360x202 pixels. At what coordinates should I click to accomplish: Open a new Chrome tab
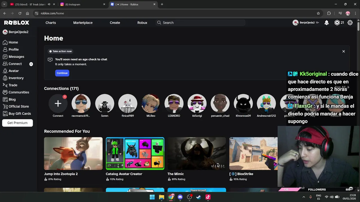162,4
